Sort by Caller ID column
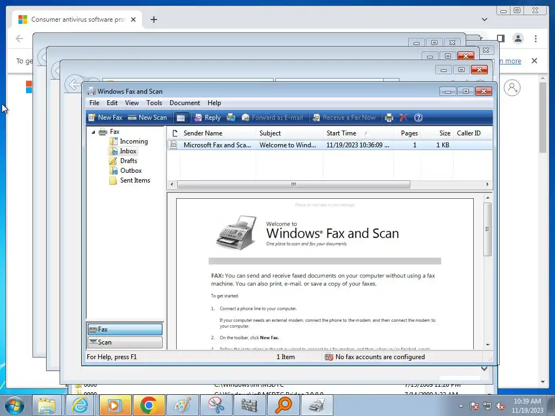555x416 pixels. [x=472, y=133]
